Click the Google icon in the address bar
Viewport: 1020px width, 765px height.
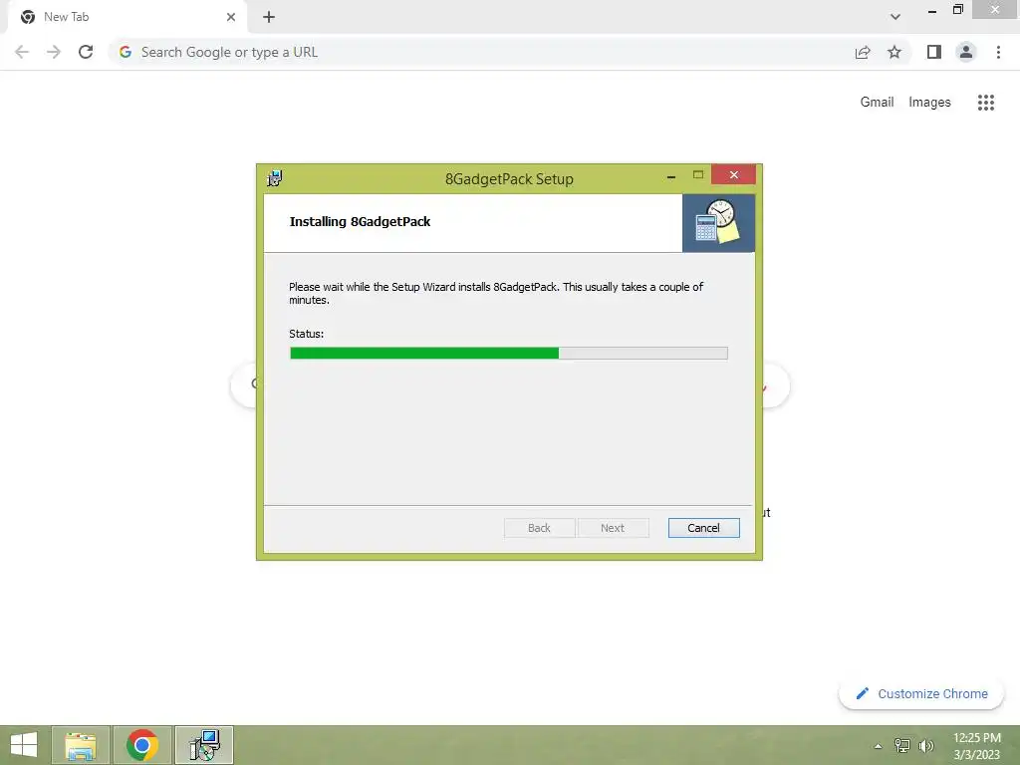pos(126,52)
